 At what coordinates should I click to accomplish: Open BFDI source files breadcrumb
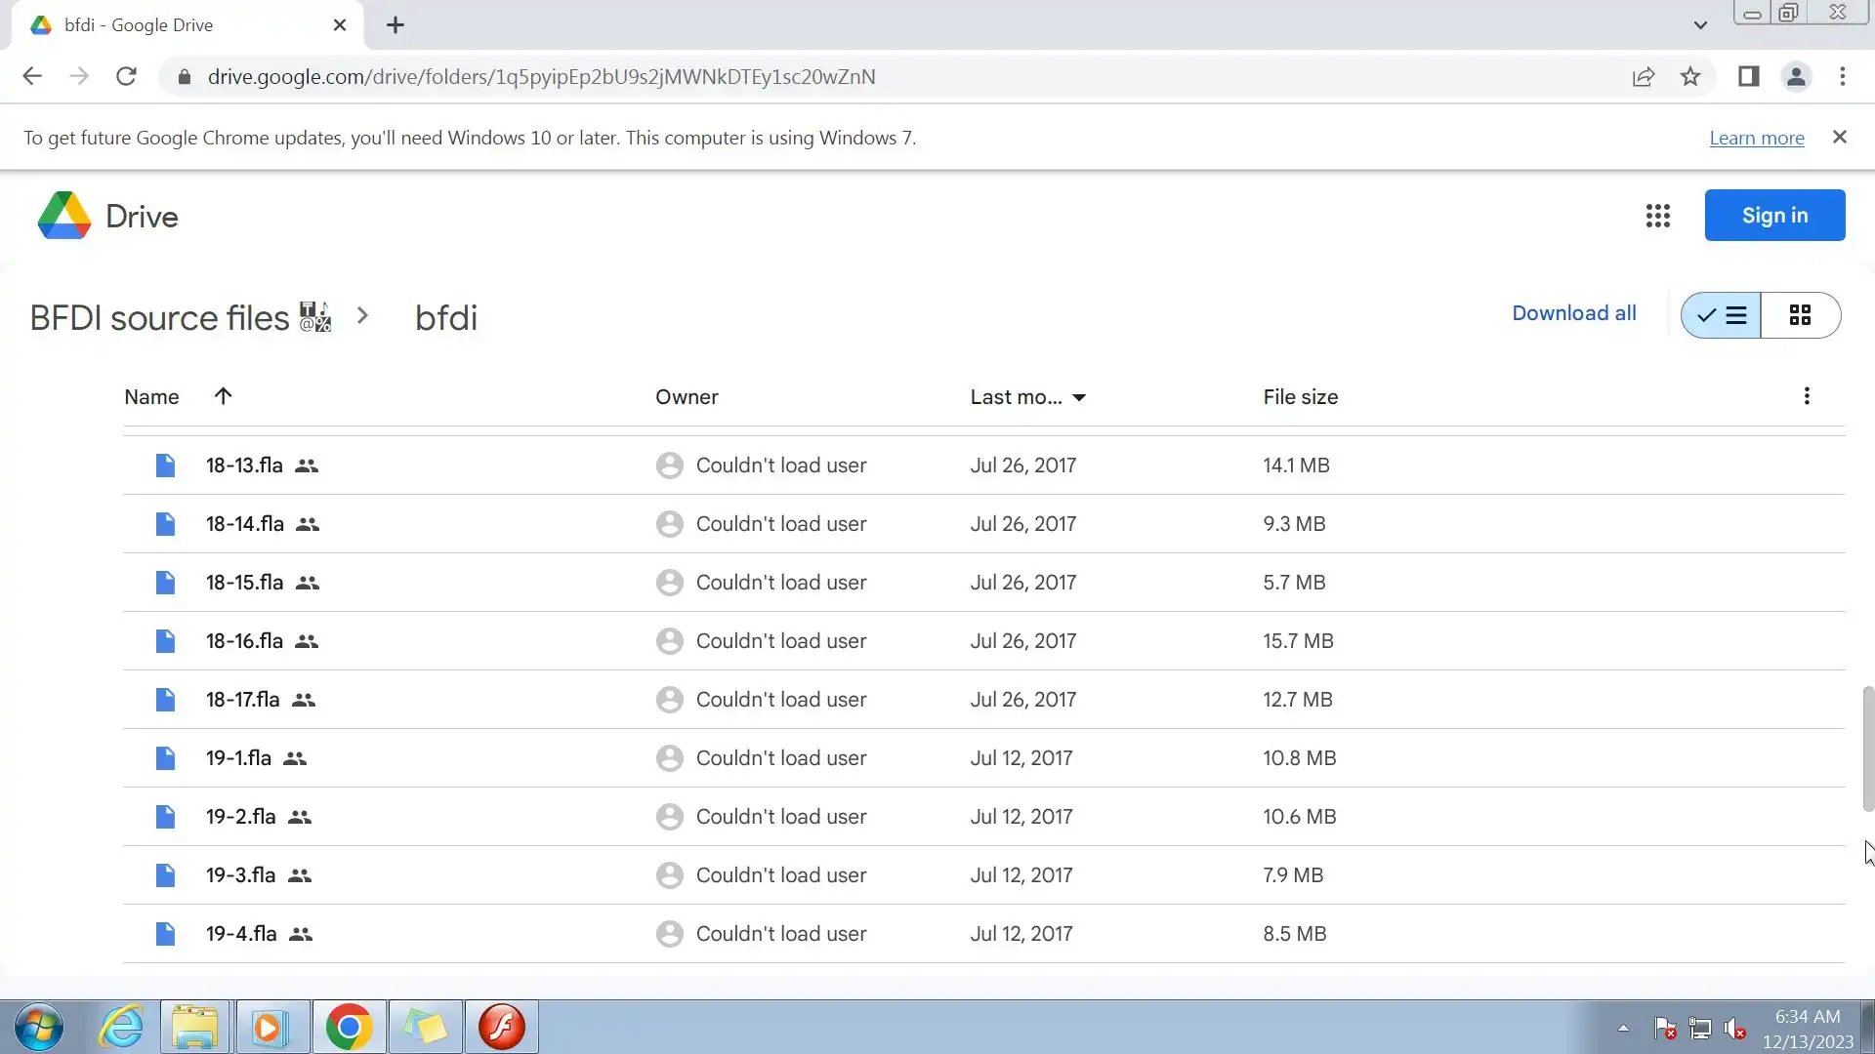point(160,318)
